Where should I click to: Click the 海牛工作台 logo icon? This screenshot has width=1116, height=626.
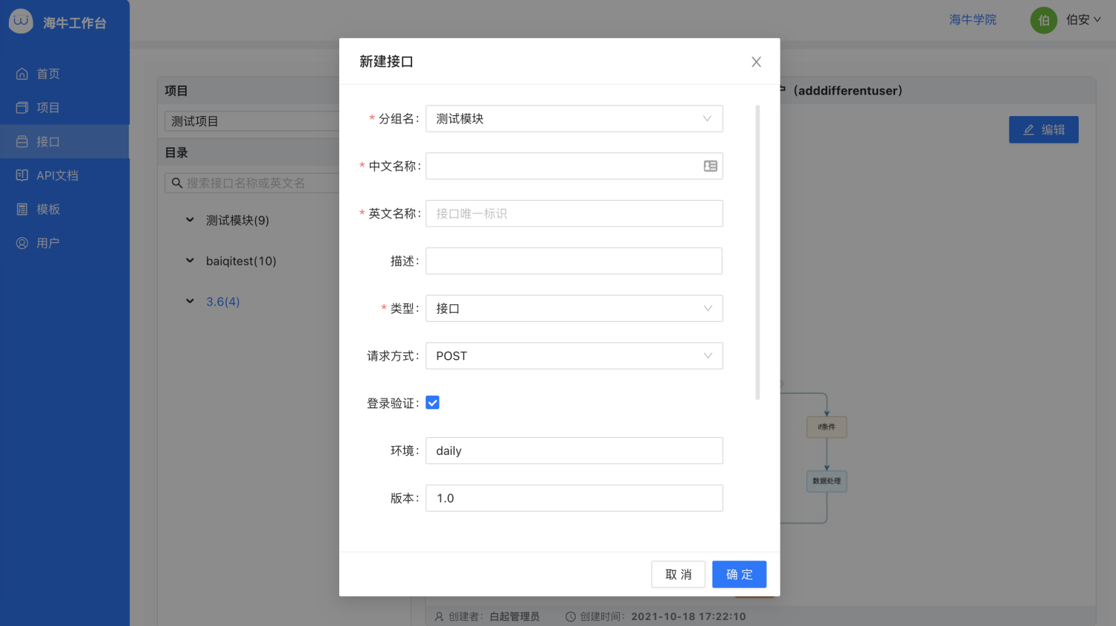[21, 21]
